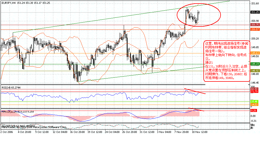260x152 pixels.
Task: Click the 148.80 price scale label
Action: (x=255, y=74)
